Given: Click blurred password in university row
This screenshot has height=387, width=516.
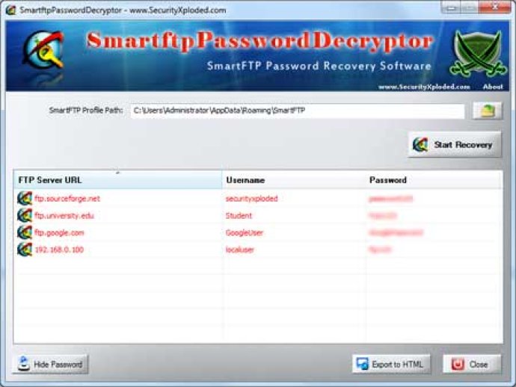Looking at the screenshot, I should (x=383, y=216).
